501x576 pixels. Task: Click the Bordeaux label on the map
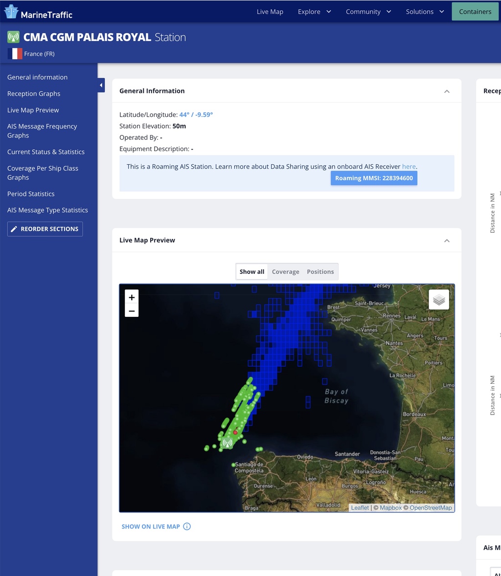(x=414, y=414)
